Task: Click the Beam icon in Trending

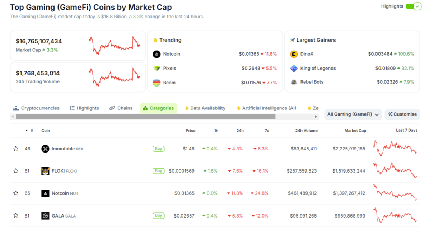Action: [157, 83]
